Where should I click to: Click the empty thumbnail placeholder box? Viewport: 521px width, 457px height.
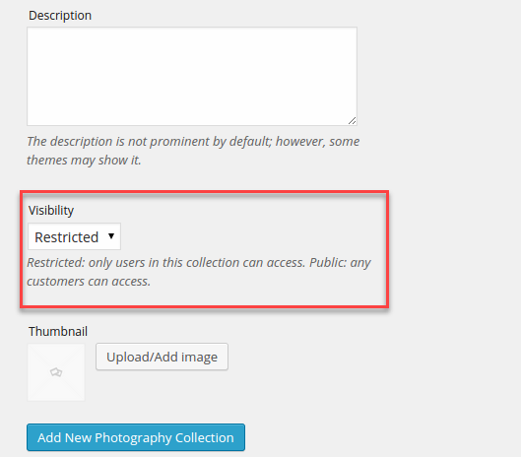click(x=56, y=372)
